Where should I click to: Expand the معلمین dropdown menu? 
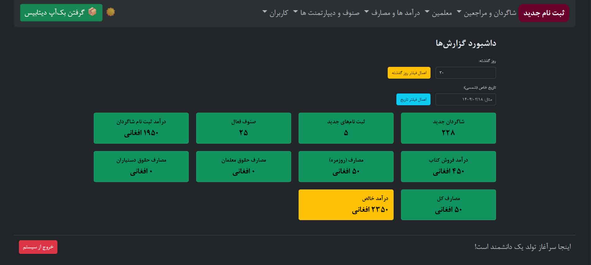pyautogui.click(x=439, y=13)
